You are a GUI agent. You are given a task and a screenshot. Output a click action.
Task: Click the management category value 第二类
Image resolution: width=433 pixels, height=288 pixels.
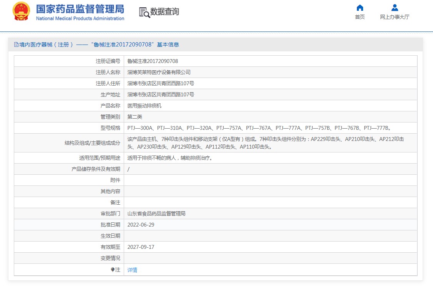tap(135, 117)
